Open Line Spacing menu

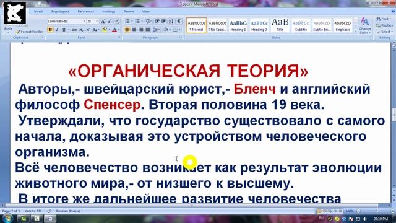157,30
